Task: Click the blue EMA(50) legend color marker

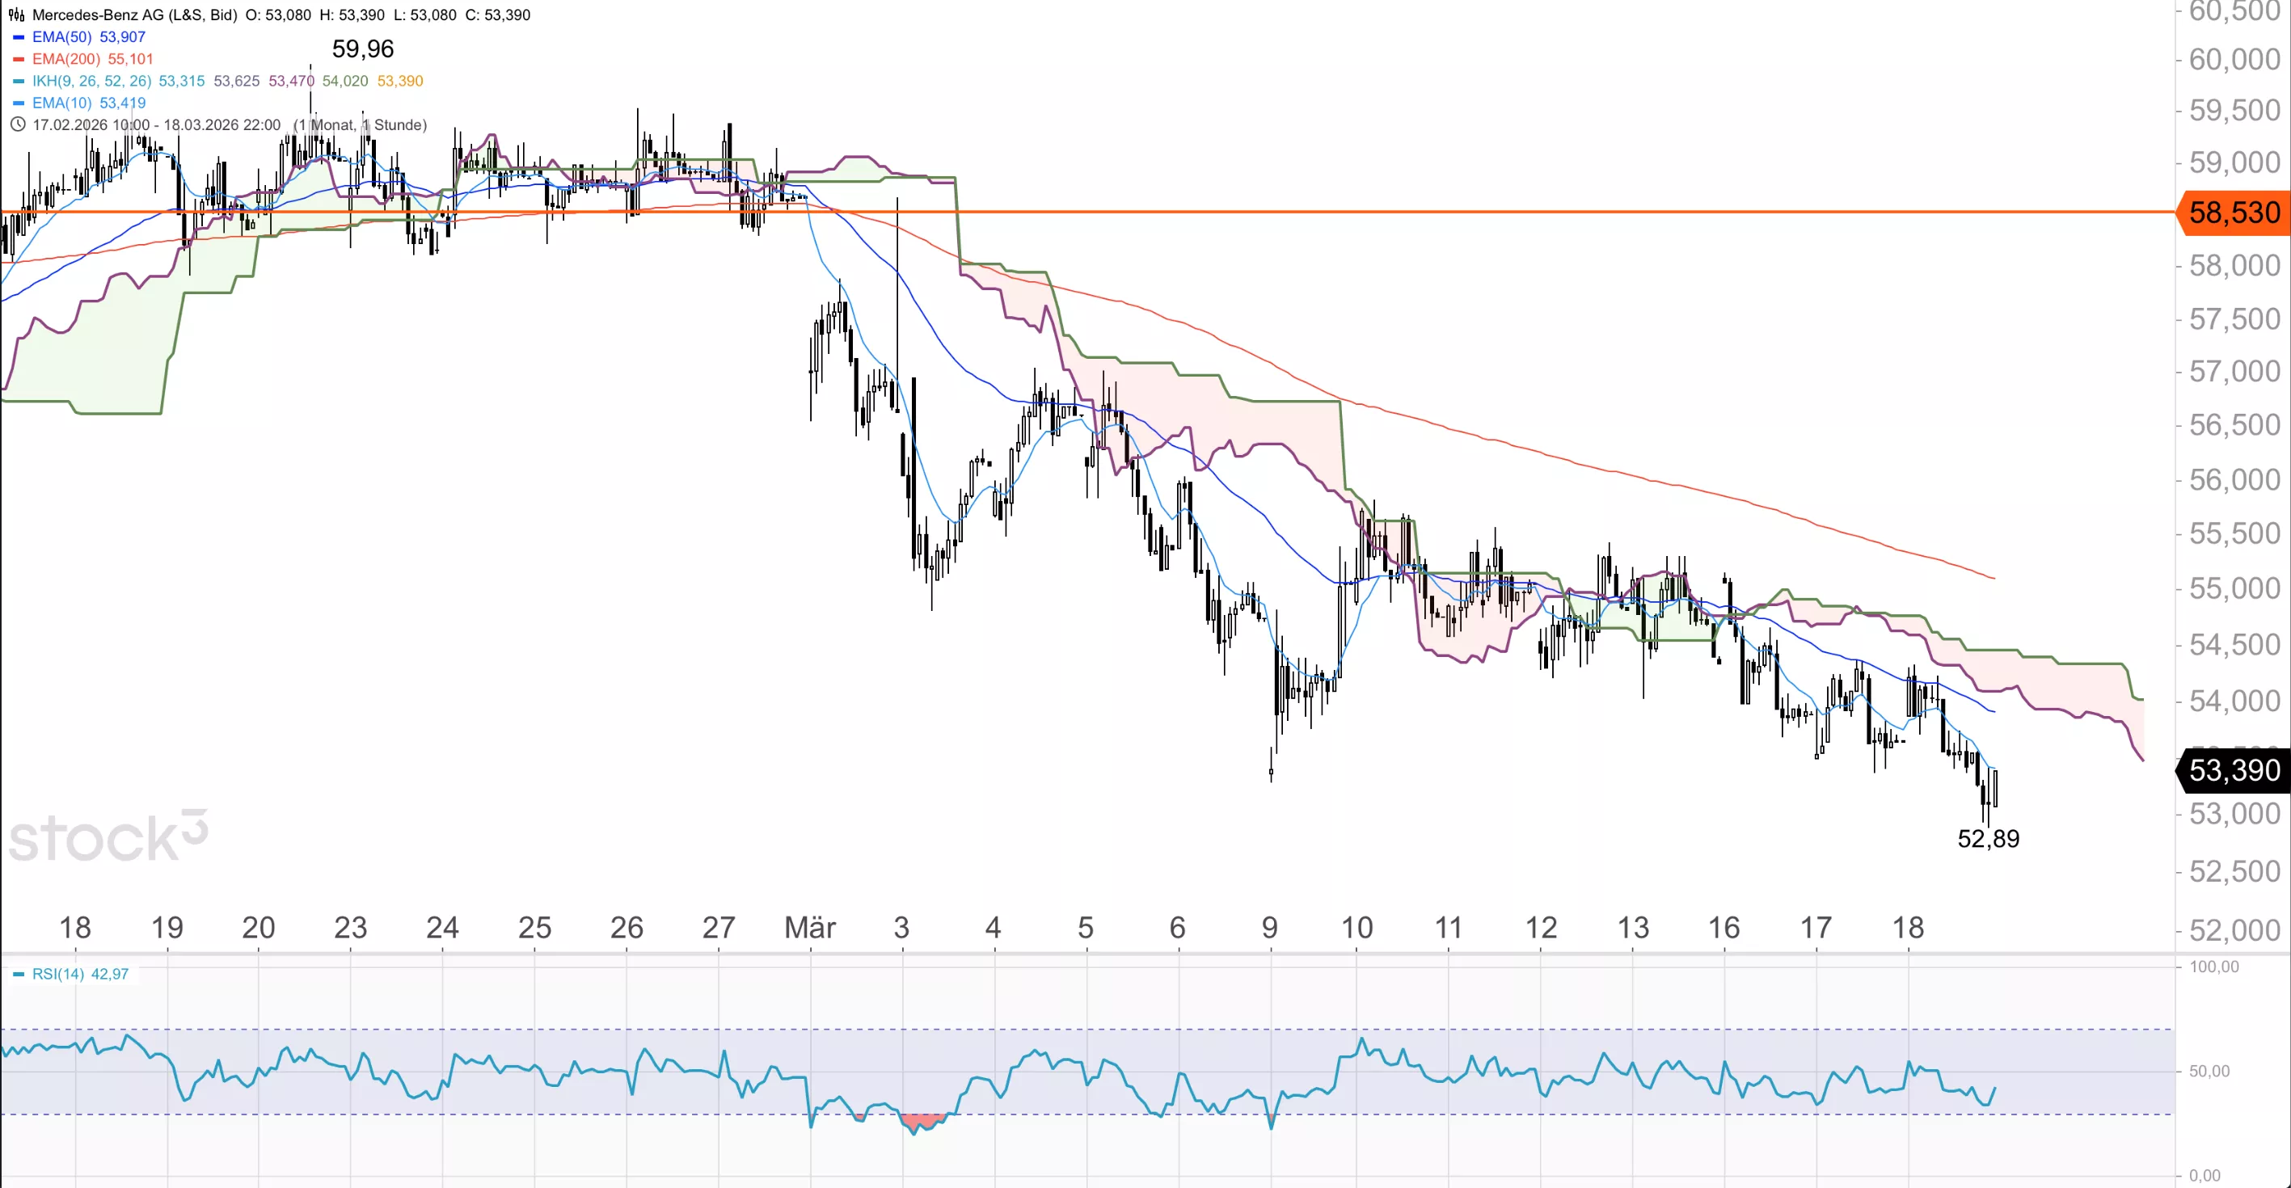Action: point(19,37)
